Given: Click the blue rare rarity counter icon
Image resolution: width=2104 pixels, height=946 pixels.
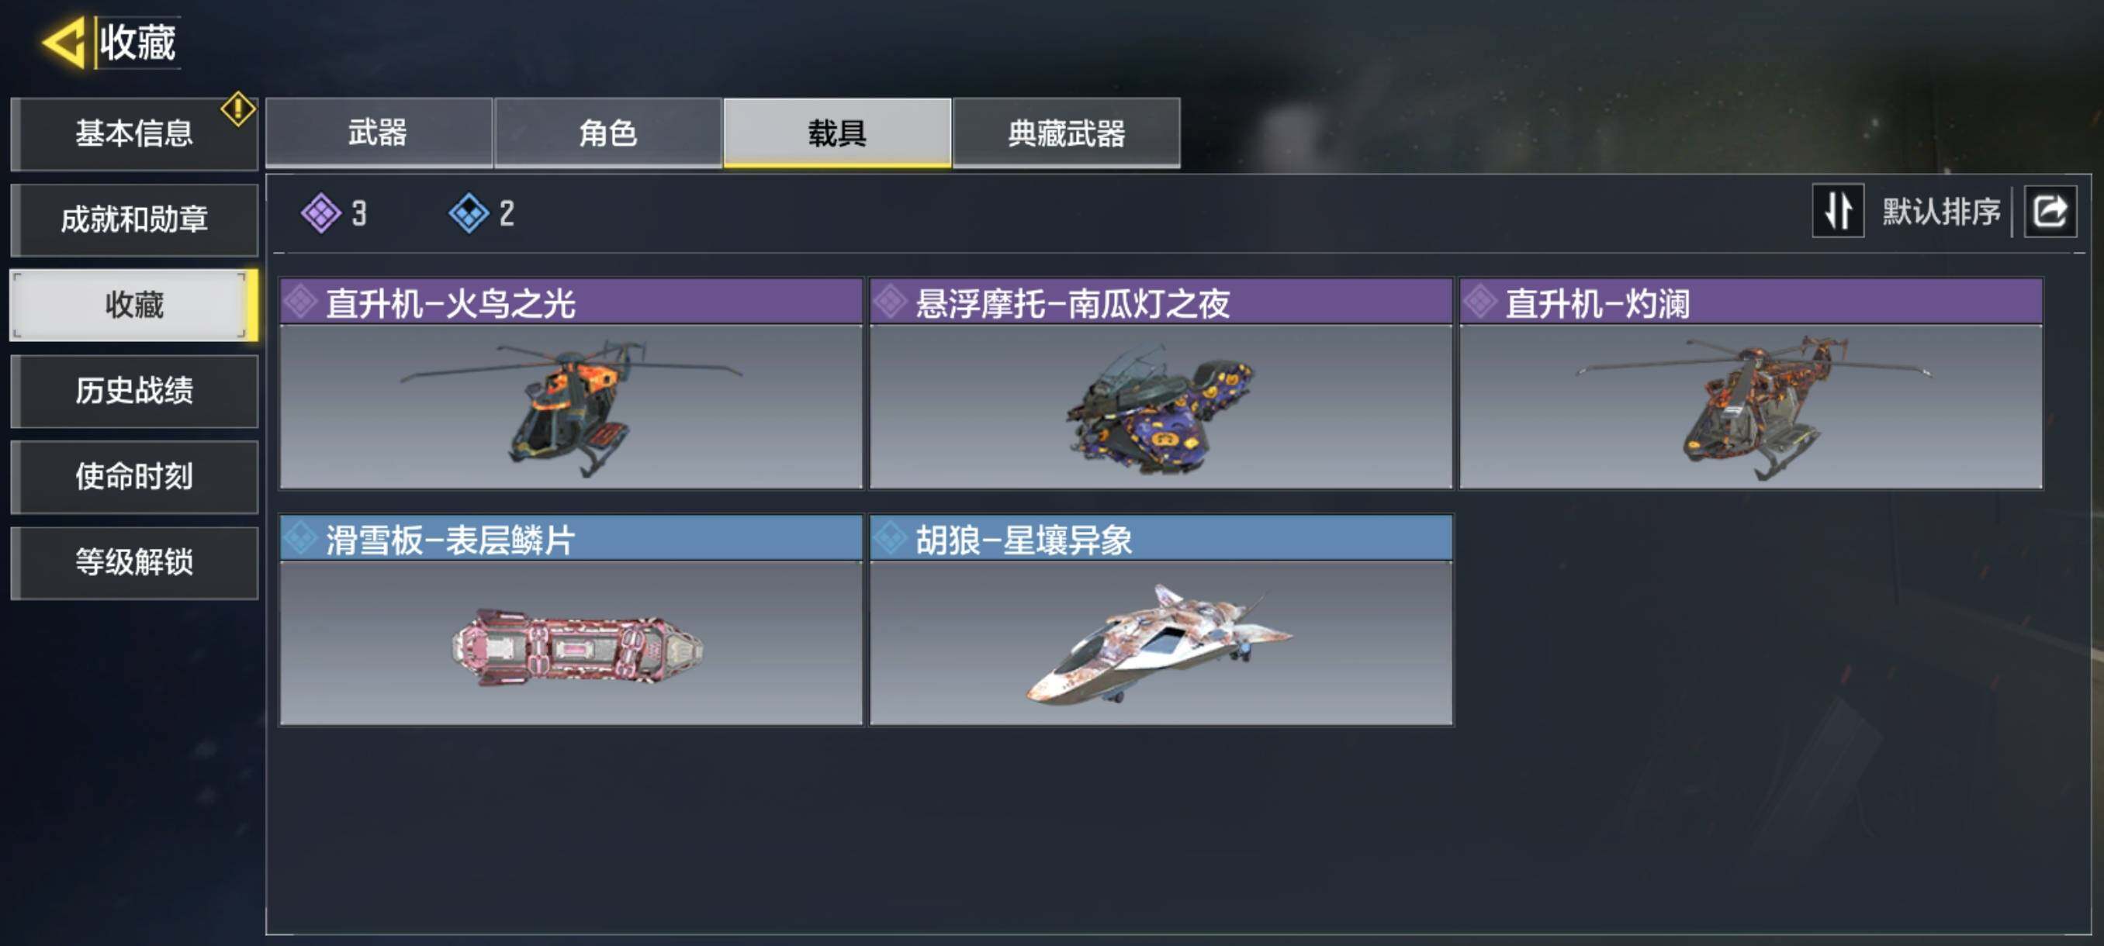Looking at the screenshot, I should tap(469, 213).
